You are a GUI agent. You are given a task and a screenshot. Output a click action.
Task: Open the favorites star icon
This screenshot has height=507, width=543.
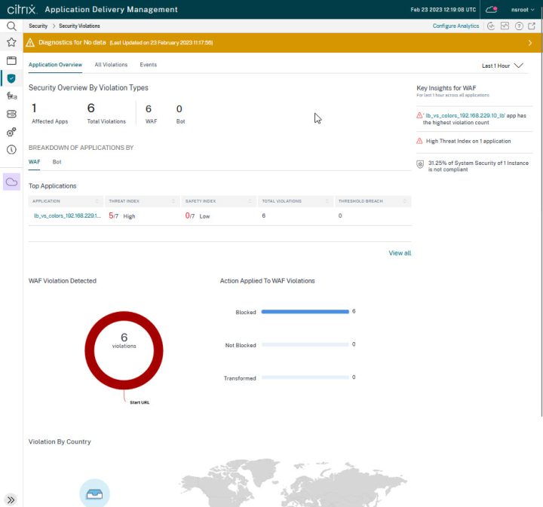point(11,42)
